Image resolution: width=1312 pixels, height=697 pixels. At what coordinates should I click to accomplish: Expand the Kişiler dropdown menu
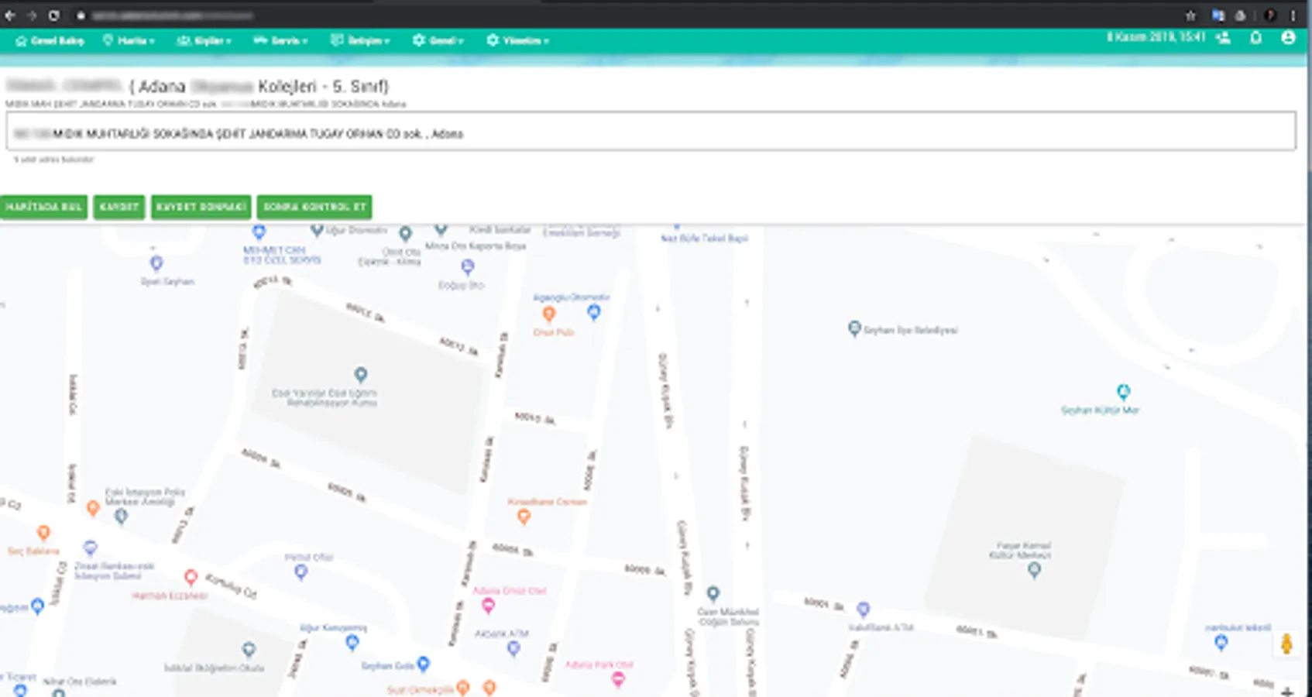coord(204,40)
